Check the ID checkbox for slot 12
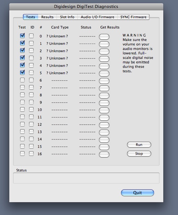Viewport: 178px width, 215px height. pos(31,124)
